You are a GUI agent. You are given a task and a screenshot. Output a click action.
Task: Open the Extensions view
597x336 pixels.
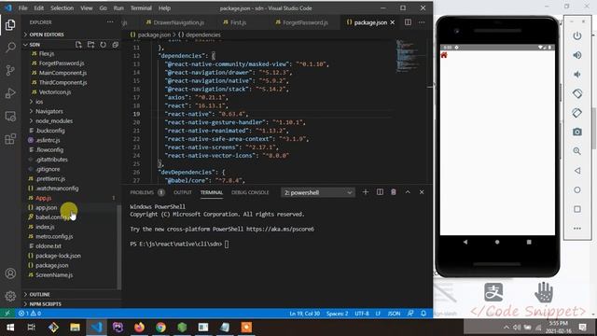tap(10, 139)
